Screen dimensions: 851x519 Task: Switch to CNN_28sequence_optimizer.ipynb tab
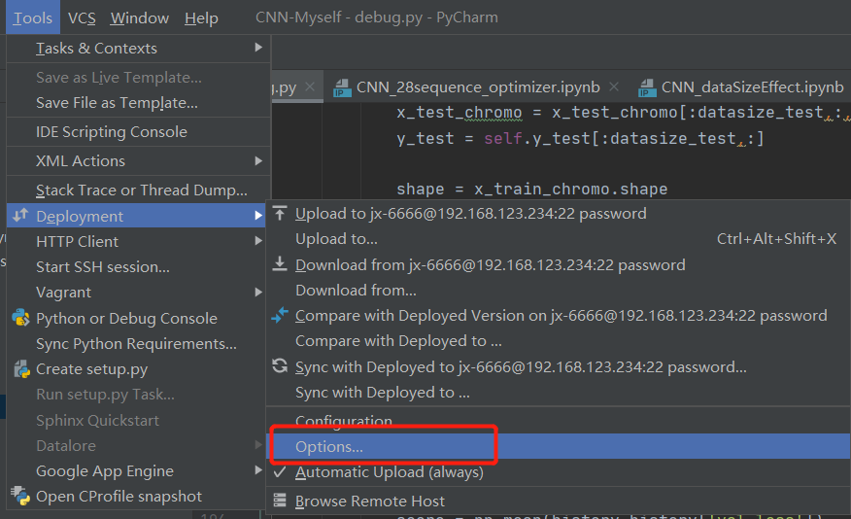(477, 86)
